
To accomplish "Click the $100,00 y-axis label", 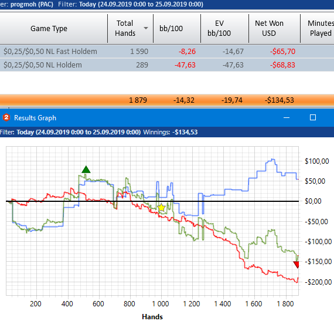I will (317, 161).
